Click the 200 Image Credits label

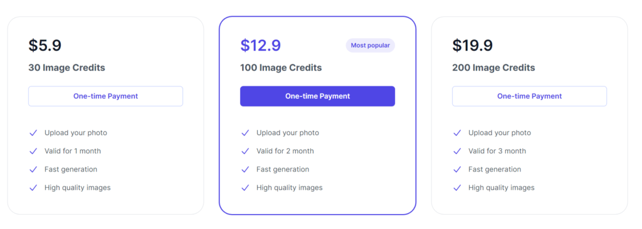coord(493,68)
